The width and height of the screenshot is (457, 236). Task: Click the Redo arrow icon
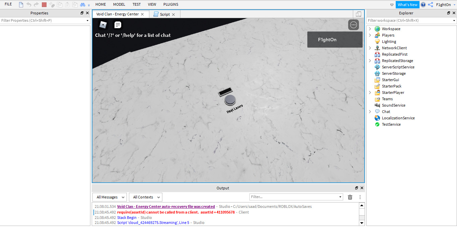pos(36,5)
